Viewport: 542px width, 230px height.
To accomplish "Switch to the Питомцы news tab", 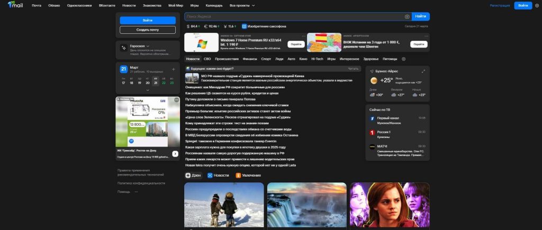I will [x=390, y=59].
